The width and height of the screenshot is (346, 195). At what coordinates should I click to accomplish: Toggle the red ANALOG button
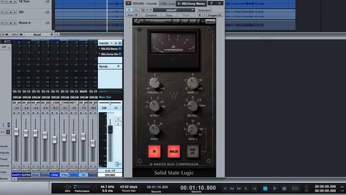tap(174, 152)
